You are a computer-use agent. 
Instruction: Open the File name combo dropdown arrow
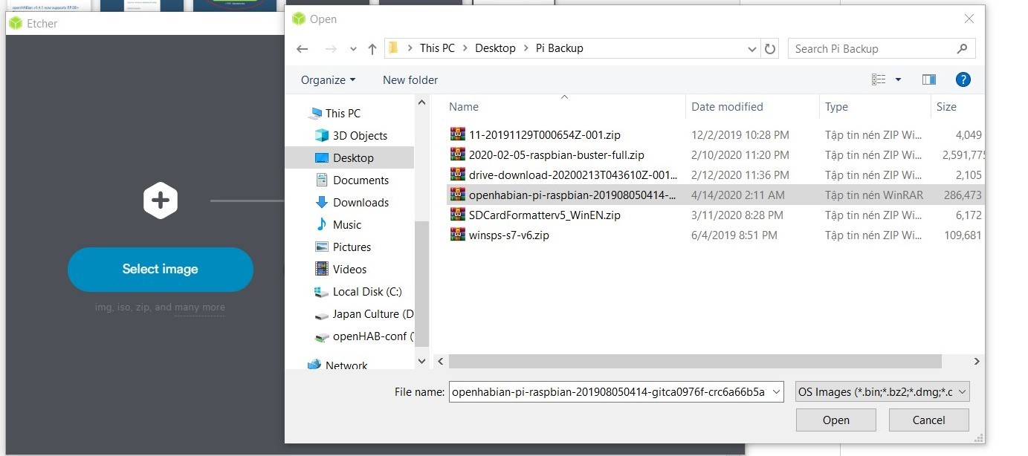point(777,391)
